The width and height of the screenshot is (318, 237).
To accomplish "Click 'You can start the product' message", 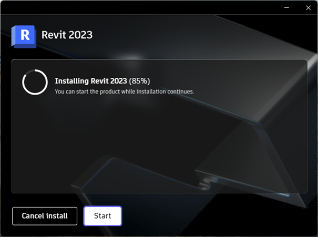I will point(125,91).
